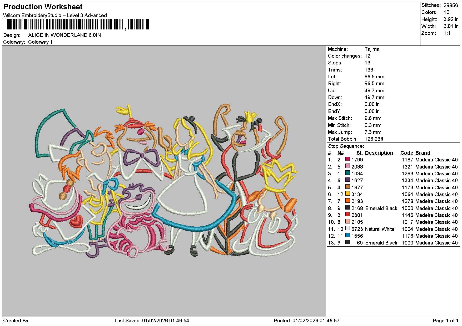
Task: Click the 'Right:' label
Action: coord(334,84)
